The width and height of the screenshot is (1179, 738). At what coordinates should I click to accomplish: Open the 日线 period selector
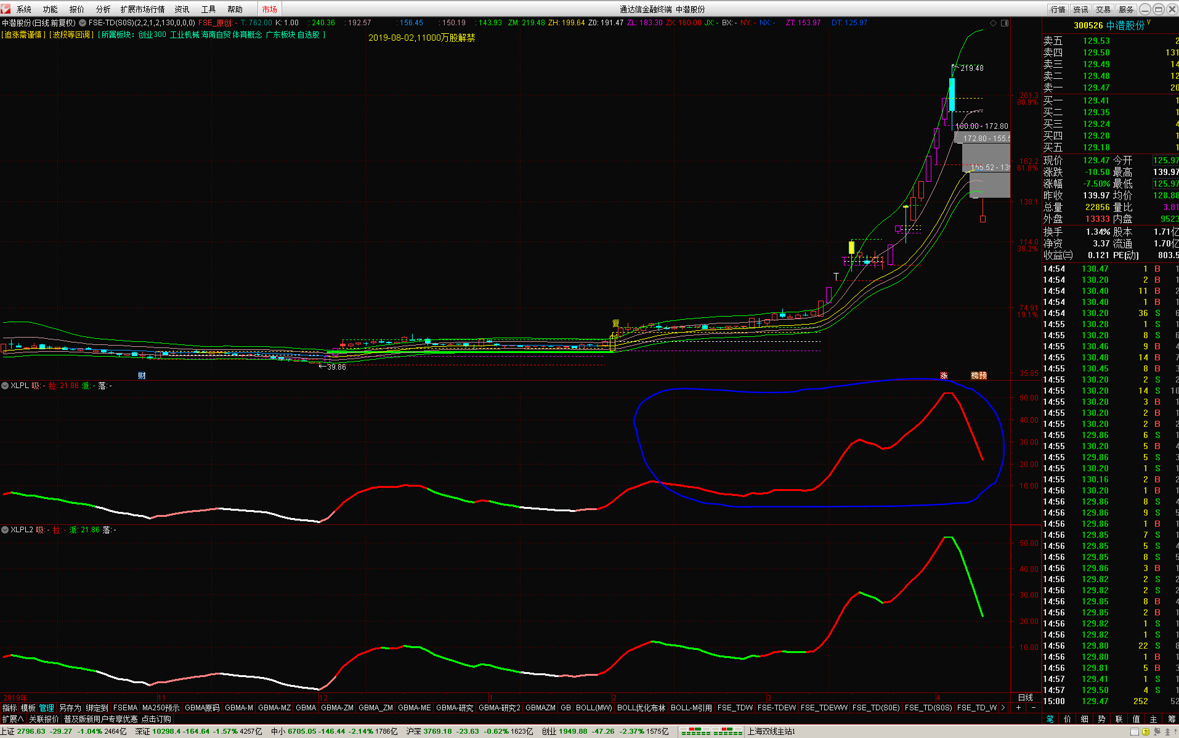[1026, 697]
